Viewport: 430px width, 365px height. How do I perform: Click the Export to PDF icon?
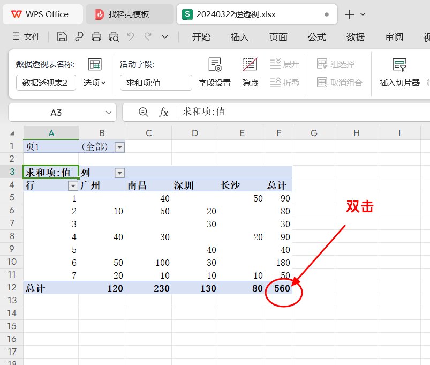click(79, 36)
